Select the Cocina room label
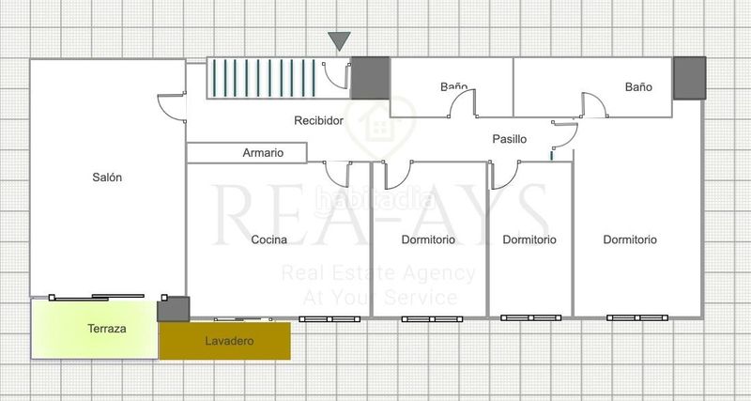This screenshot has width=751, height=401. (x=269, y=239)
